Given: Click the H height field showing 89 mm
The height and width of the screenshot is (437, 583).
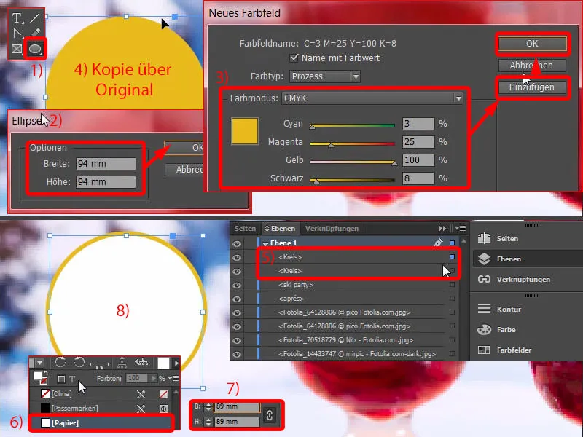Looking at the screenshot, I should tap(237, 422).
